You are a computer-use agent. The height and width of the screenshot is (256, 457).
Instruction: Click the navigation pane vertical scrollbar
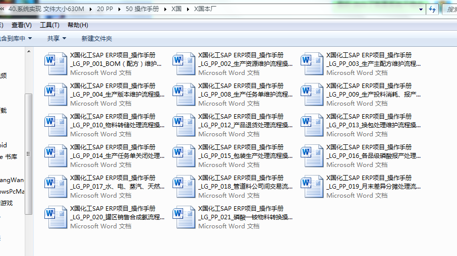(29, 151)
